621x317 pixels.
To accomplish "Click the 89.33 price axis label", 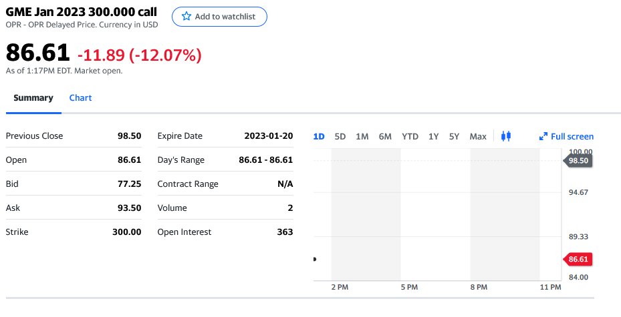I will pos(578,237).
